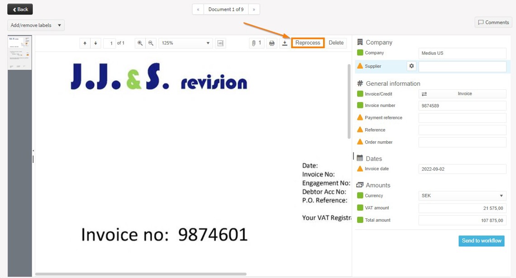Go to the previous document in pager
The image size is (516, 278).
point(198,9)
